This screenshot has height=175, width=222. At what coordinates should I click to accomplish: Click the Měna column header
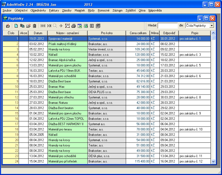(x=155, y=33)
